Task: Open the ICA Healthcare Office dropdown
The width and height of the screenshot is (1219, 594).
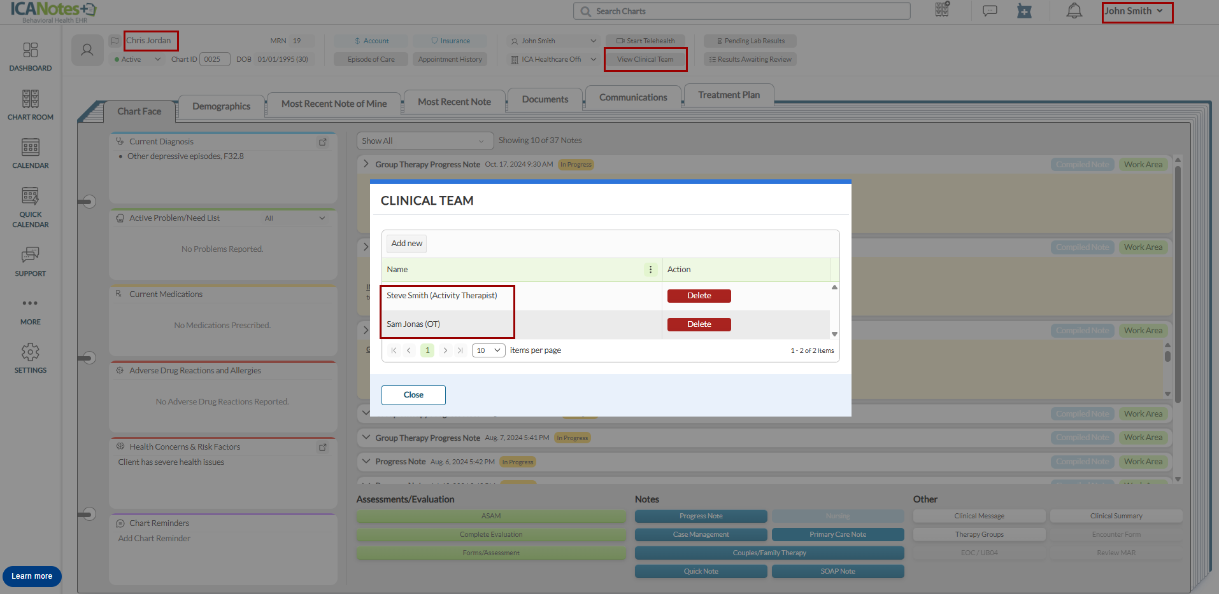Action: click(x=553, y=59)
